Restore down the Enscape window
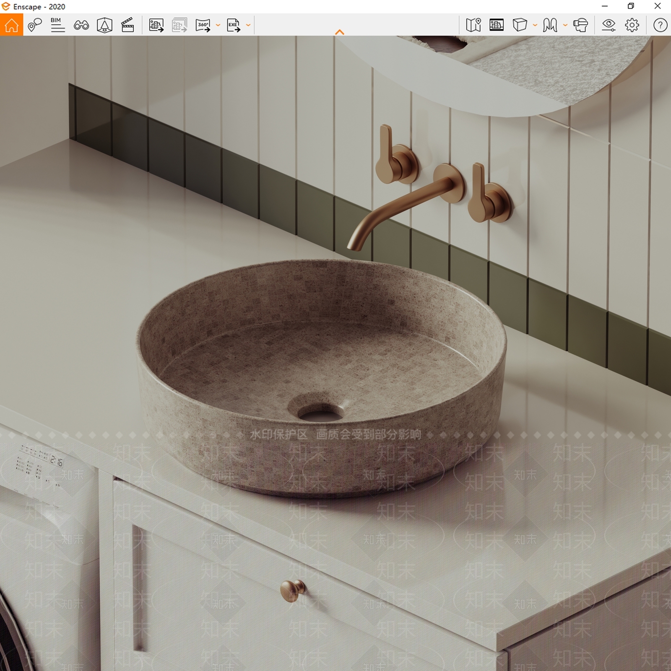Screen dimensions: 671x671 [631, 6]
